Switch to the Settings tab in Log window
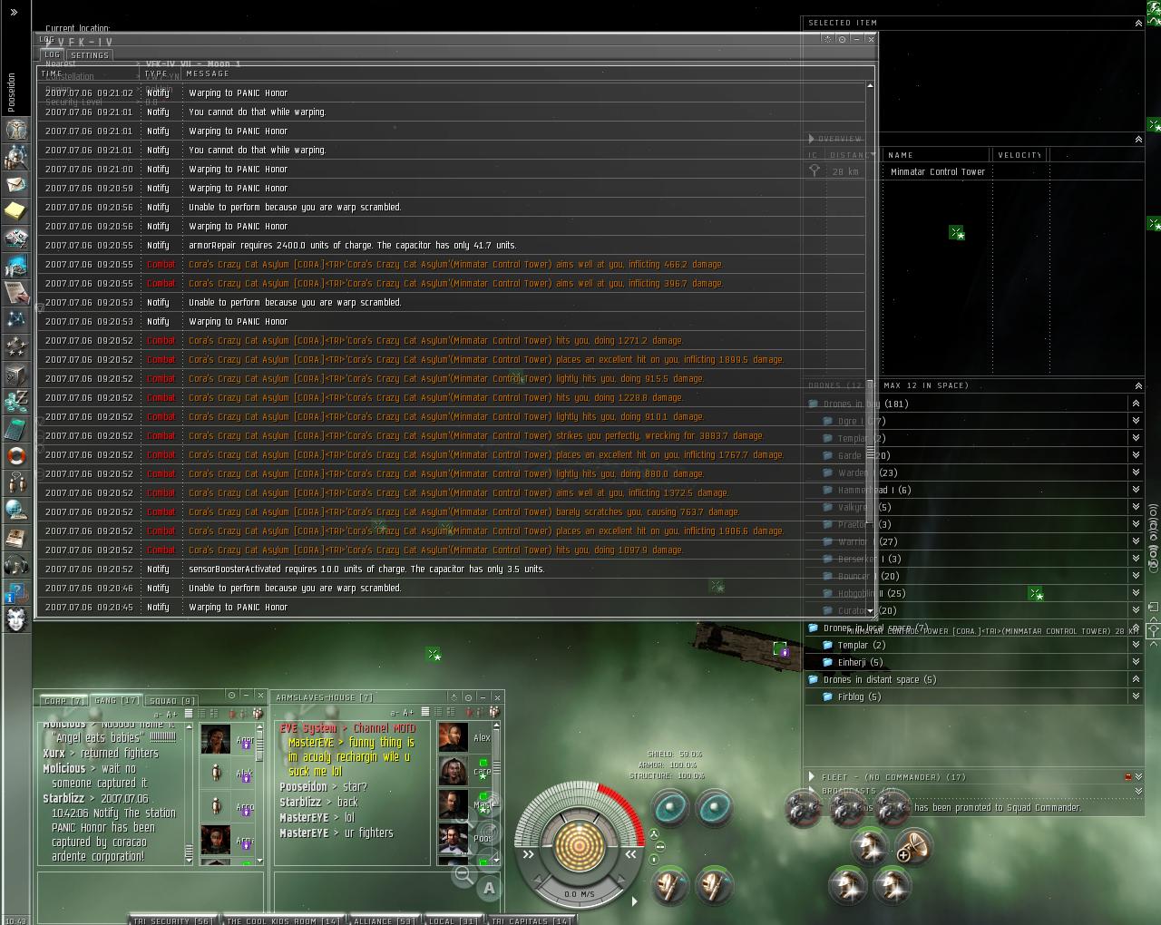 89,55
